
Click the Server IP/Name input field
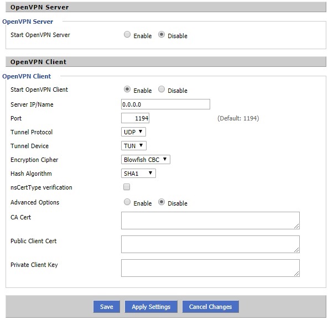tap(165, 104)
